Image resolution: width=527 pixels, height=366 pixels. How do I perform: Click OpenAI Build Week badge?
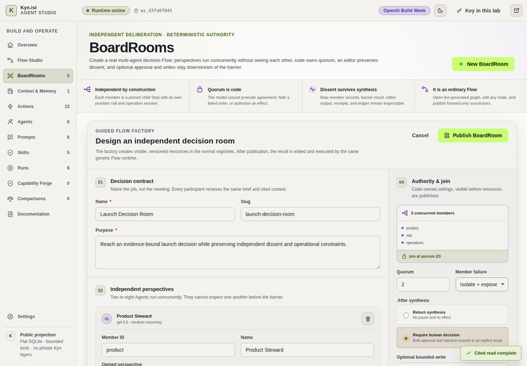(404, 10)
